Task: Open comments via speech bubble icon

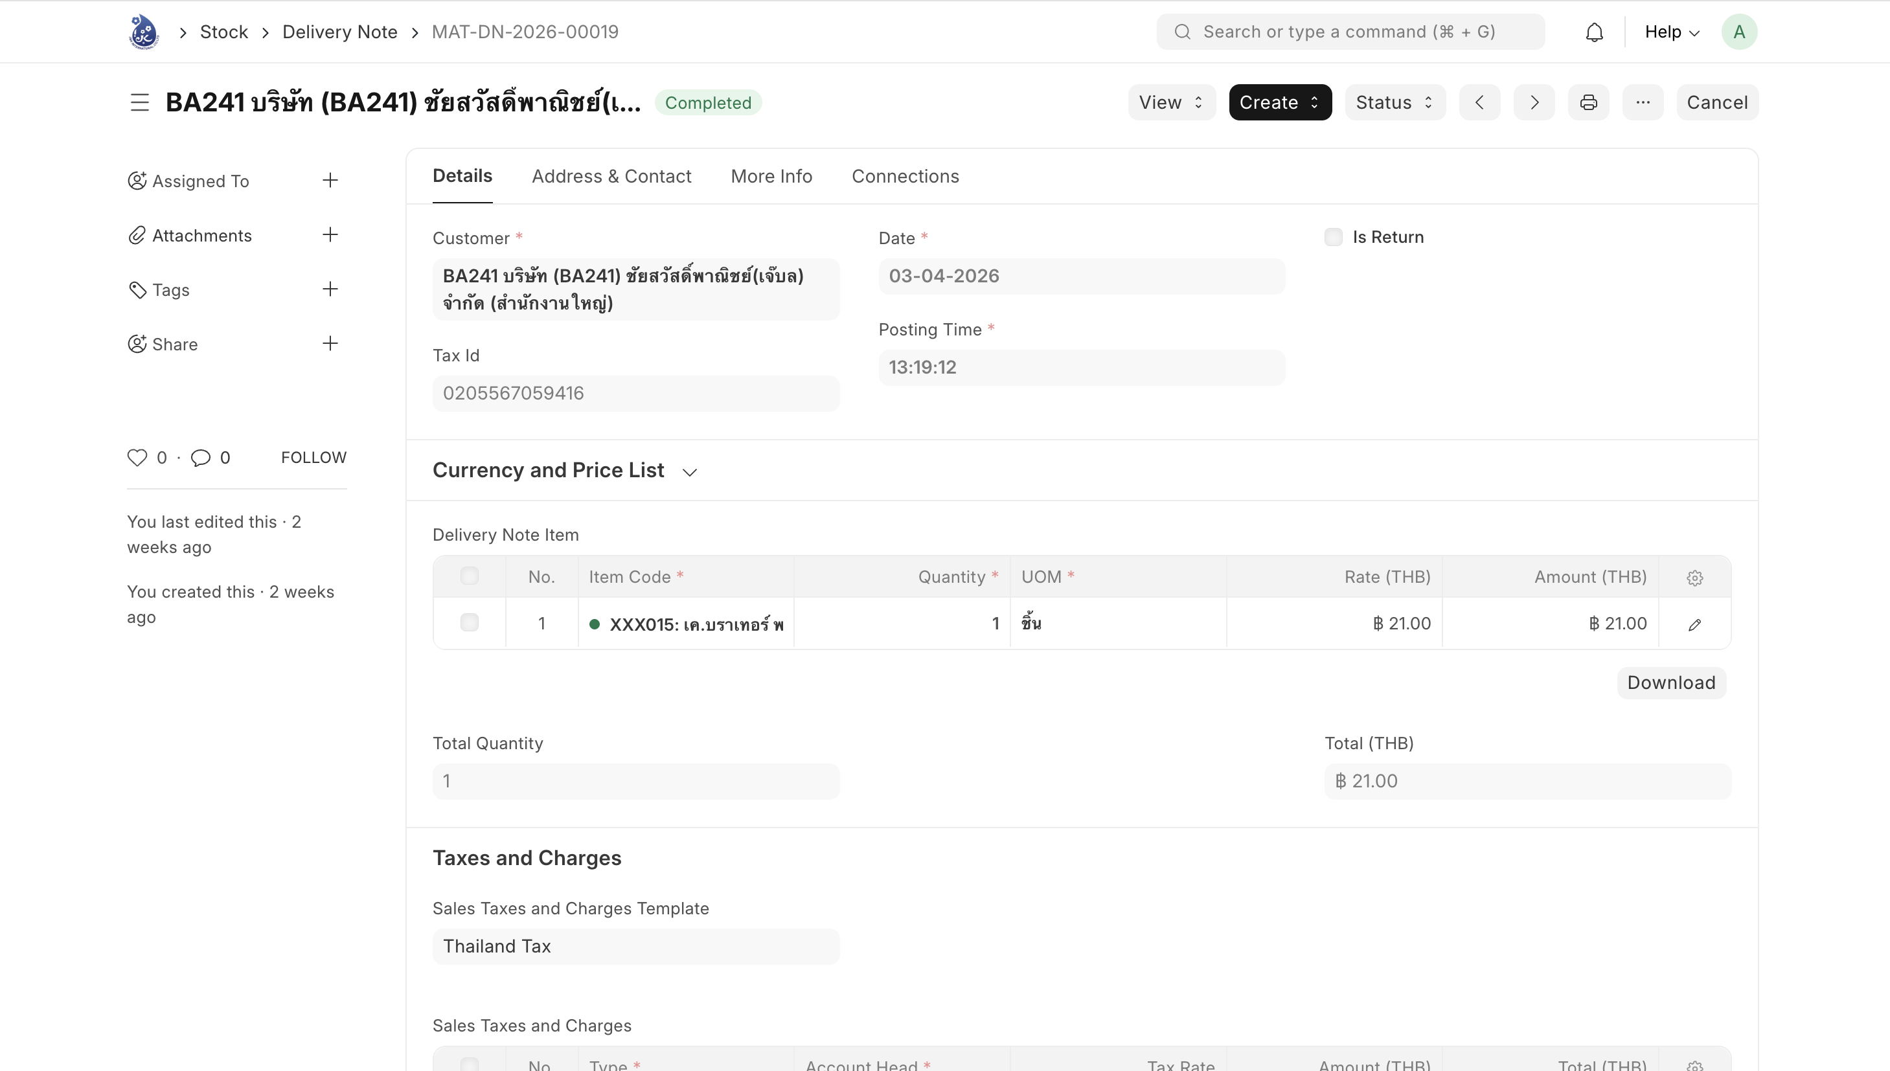Action: click(x=200, y=458)
